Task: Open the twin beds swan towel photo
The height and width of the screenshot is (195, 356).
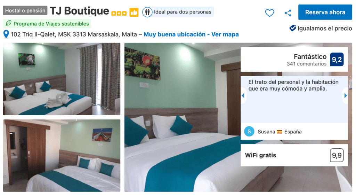Action: click(62, 79)
